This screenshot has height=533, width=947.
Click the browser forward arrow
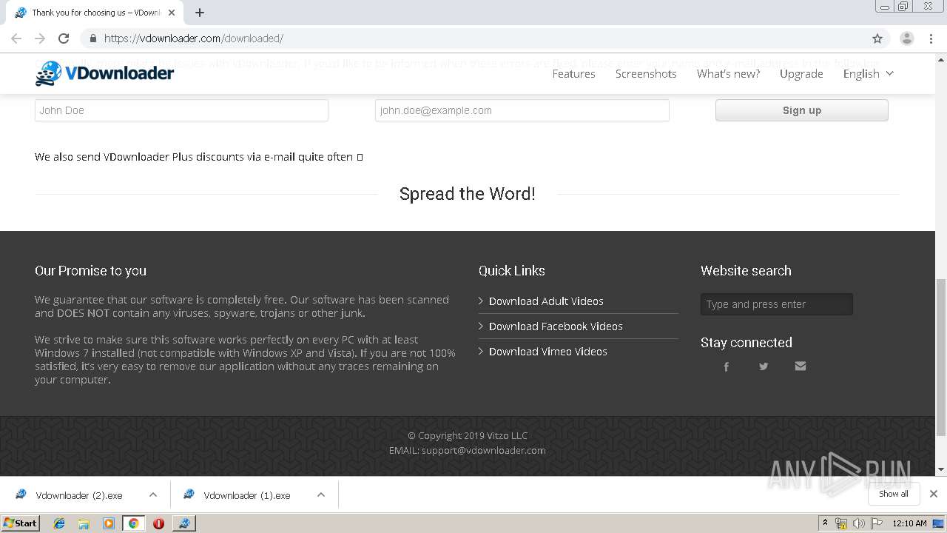(40, 38)
